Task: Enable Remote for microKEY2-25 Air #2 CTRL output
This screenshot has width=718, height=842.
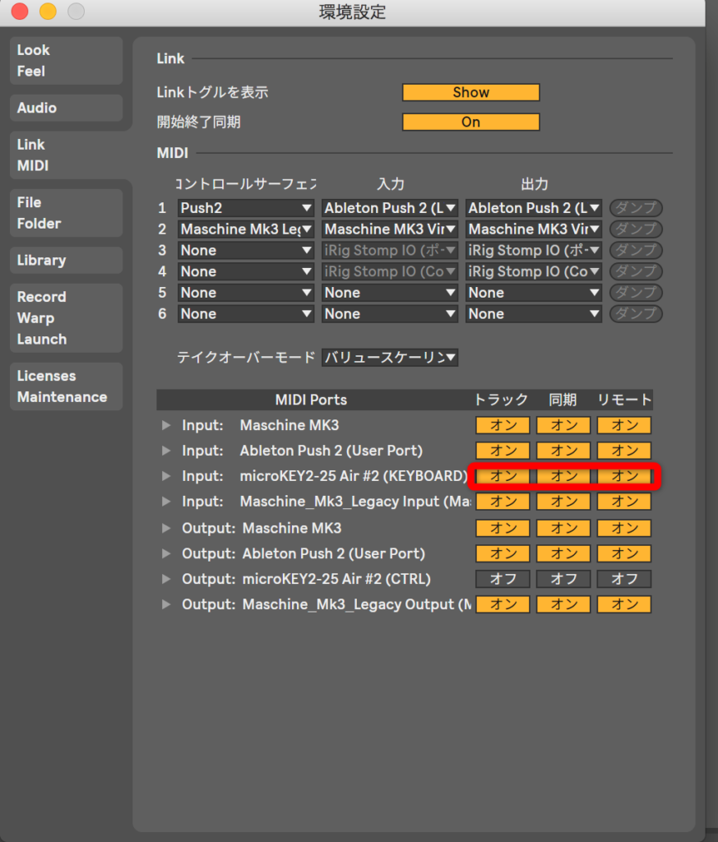Action: (624, 579)
